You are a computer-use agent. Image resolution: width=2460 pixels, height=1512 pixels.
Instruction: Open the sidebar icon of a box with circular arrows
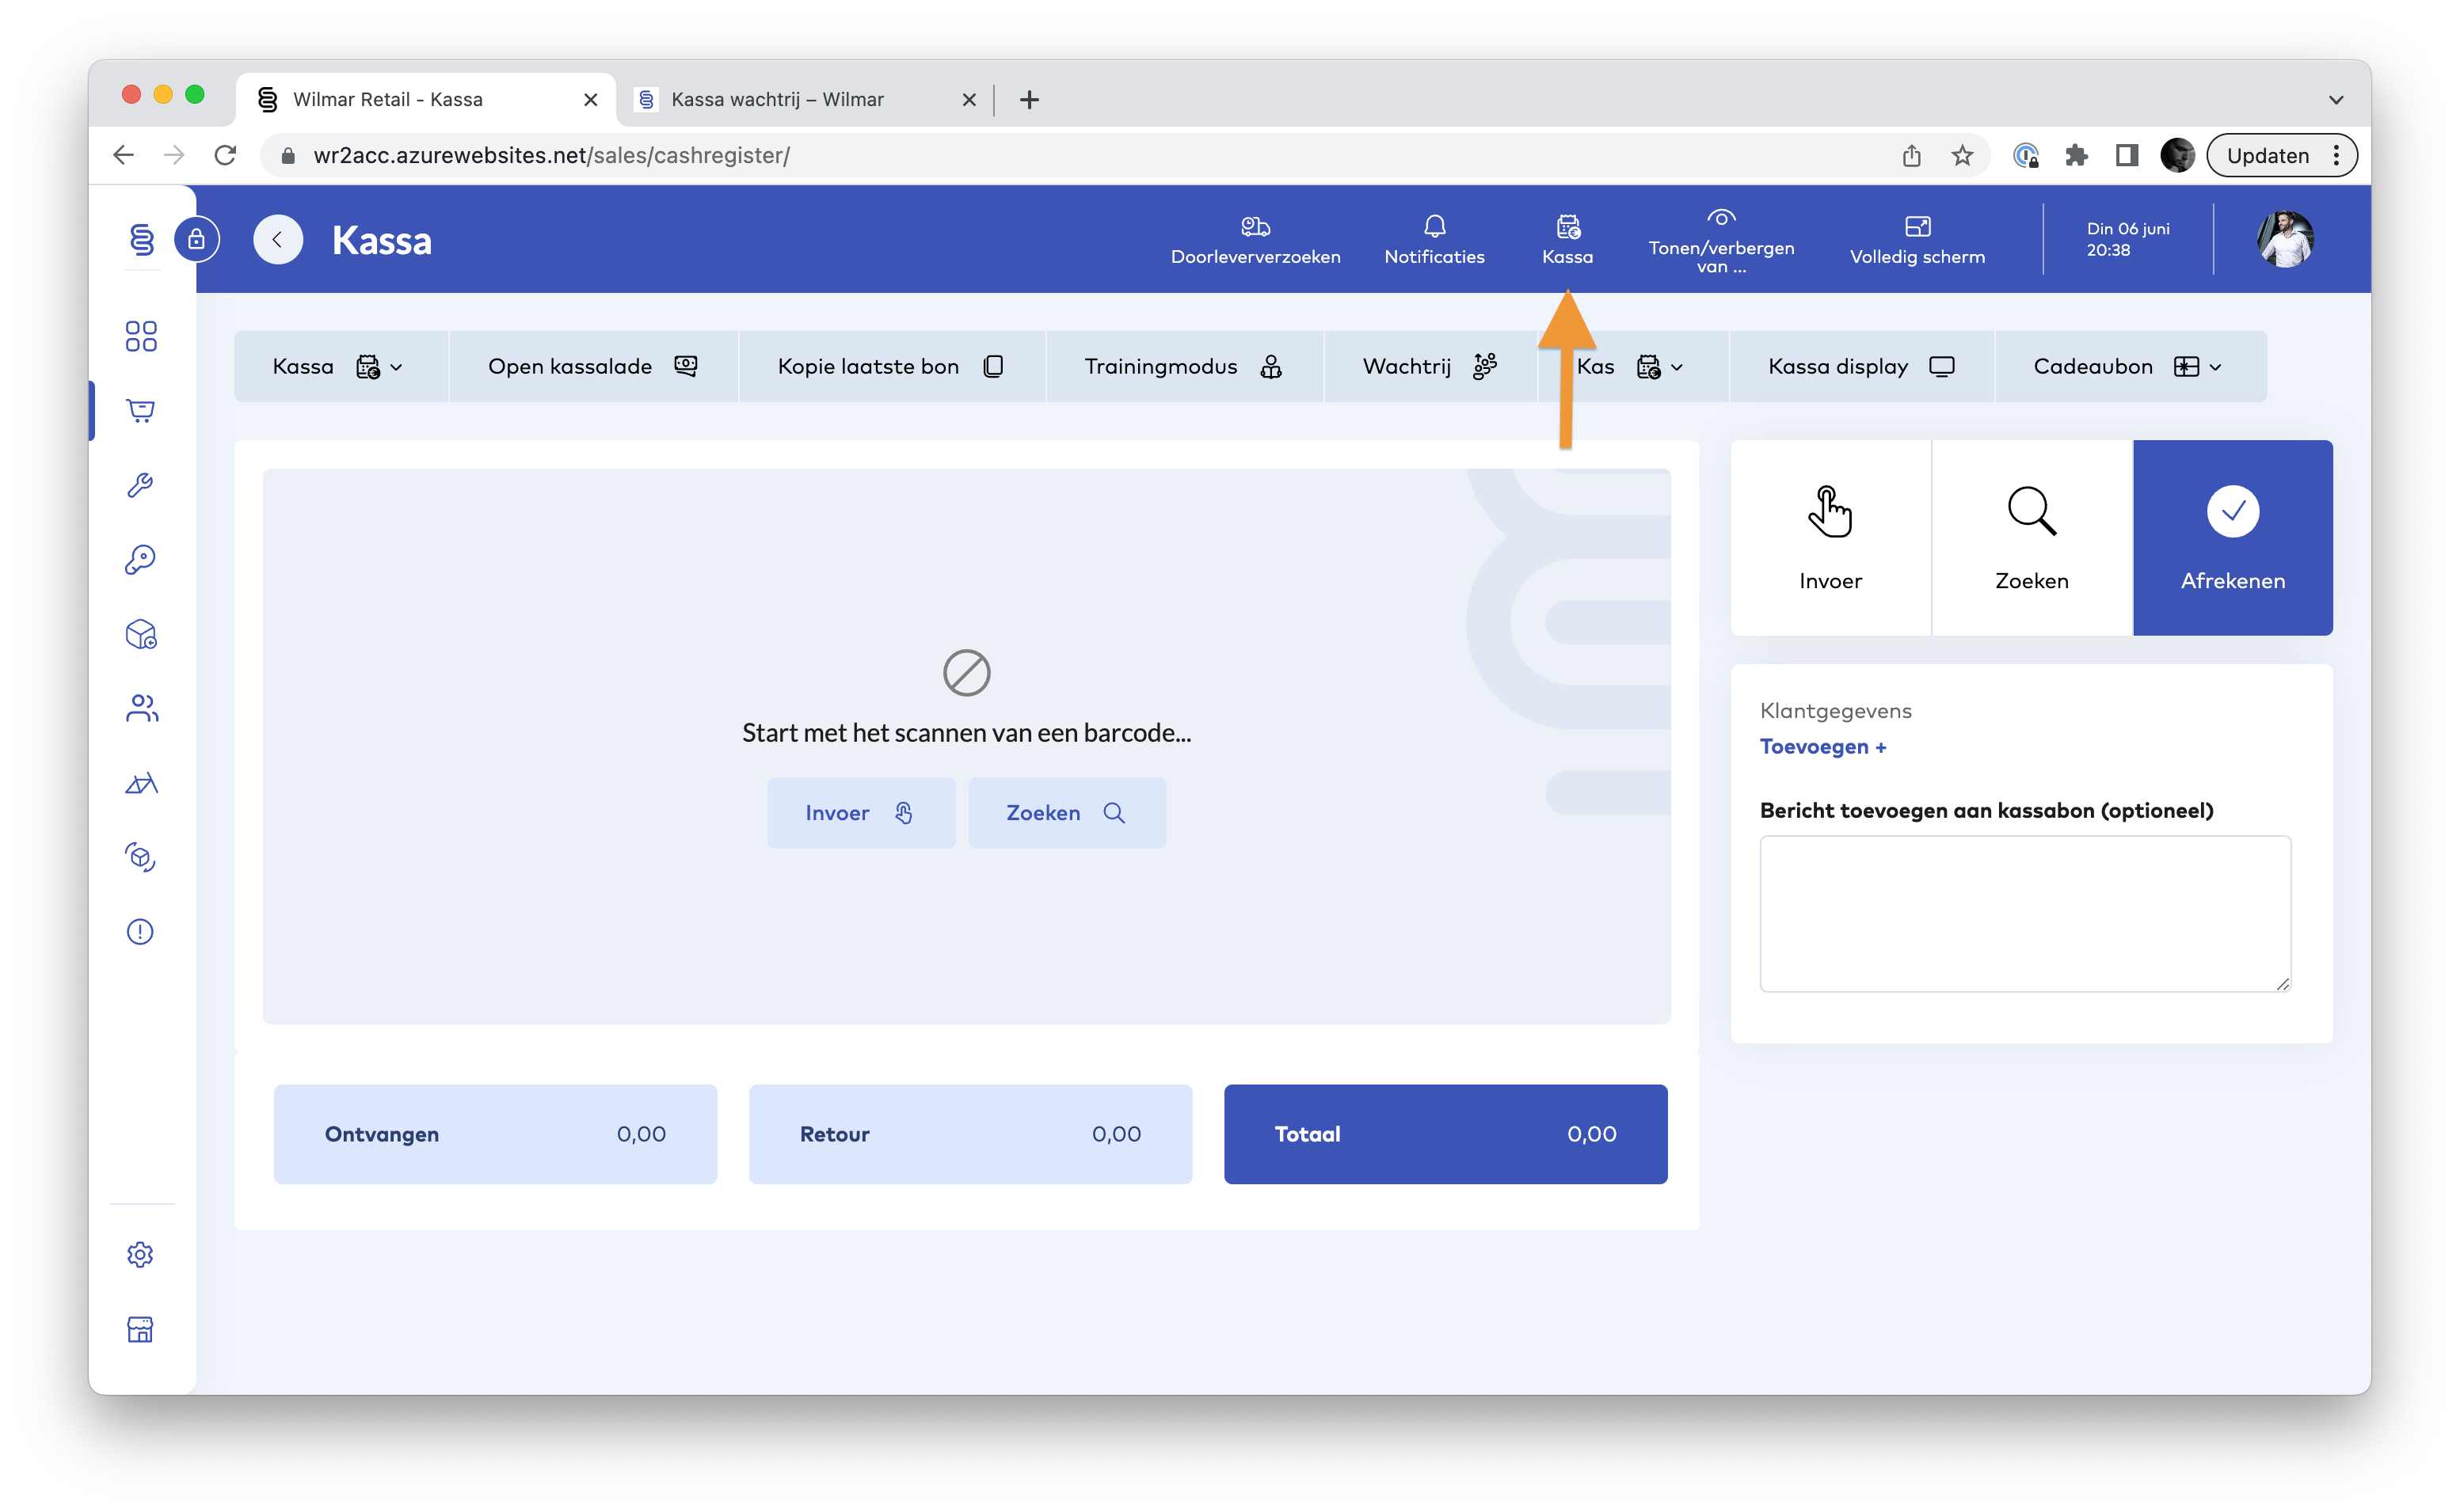click(x=141, y=857)
